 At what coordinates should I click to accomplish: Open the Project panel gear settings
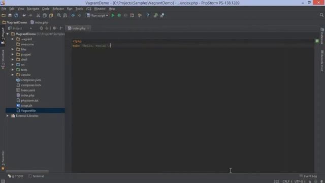click(x=55, y=28)
